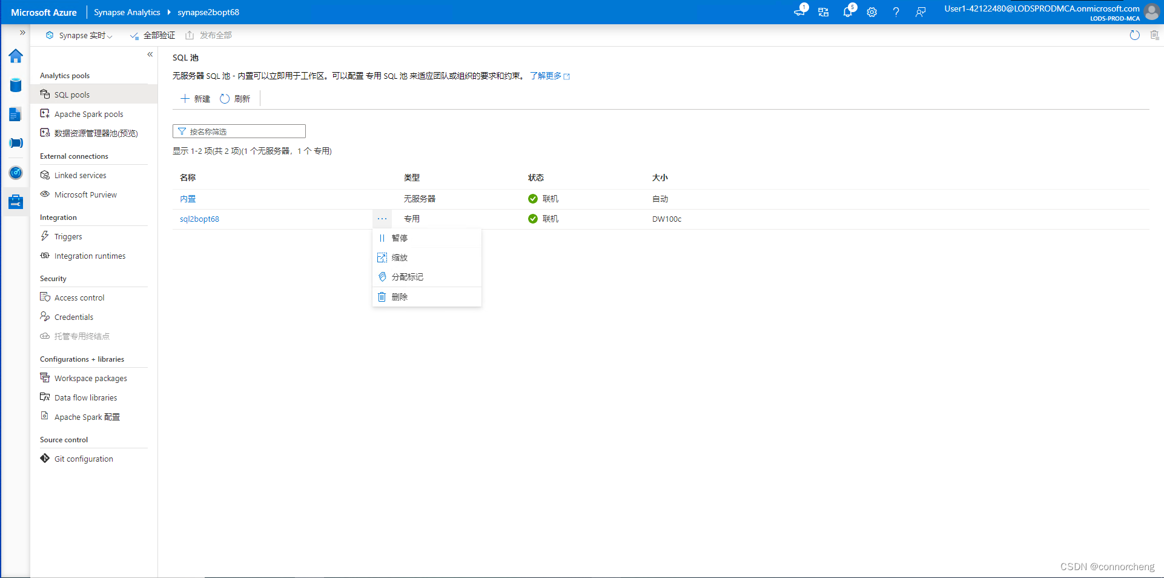Focus the 按名称筛选 filter box
Screen dimensions: 1164x578
coord(239,131)
